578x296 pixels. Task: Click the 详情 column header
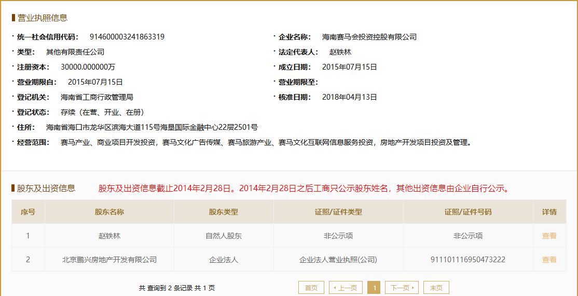click(x=549, y=212)
